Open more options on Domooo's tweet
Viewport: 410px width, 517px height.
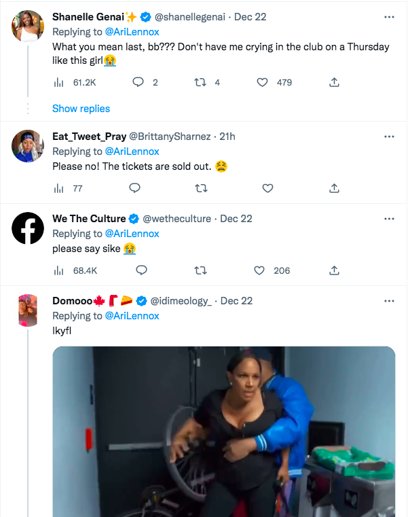389,301
